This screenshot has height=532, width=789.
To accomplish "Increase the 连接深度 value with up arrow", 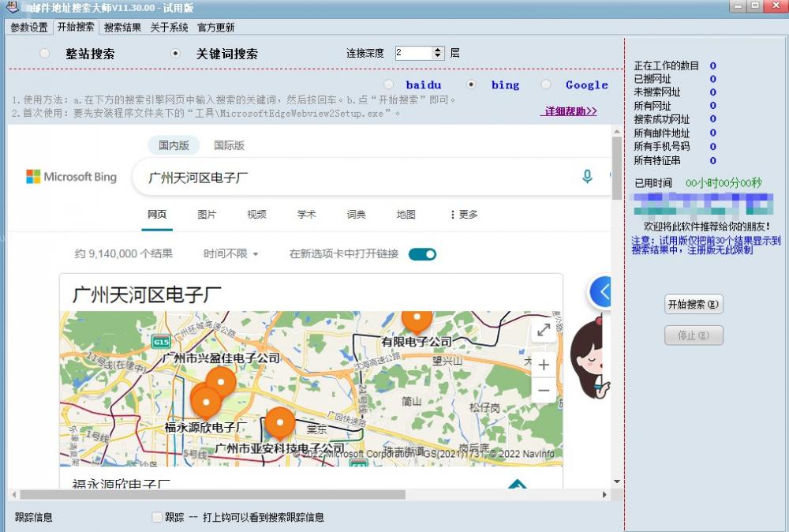I will pyautogui.click(x=438, y=49).
